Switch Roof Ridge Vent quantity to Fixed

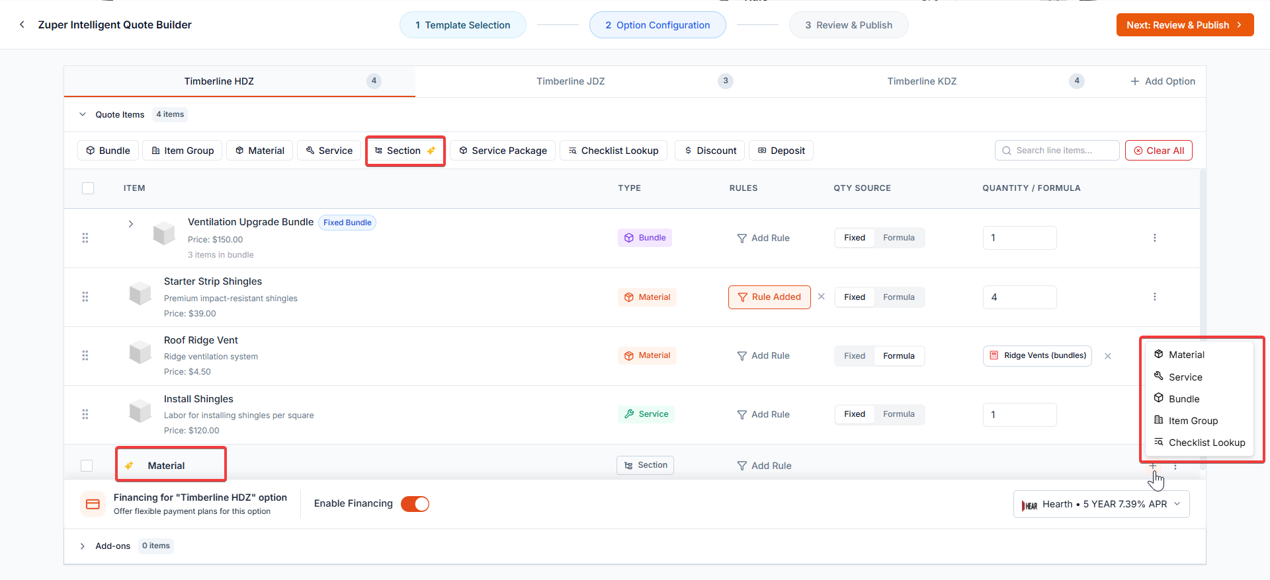(x=855, y=356)
